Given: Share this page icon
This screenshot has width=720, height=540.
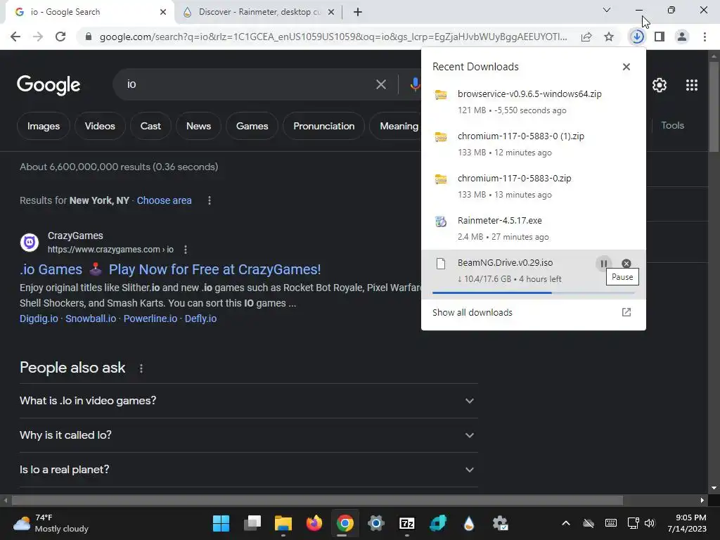Looking at the screenshot, I should (x=586, y=37).
